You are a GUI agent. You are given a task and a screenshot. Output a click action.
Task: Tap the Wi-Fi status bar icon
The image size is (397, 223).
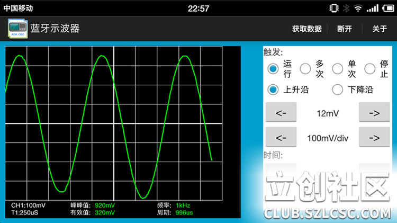point(358,8)
